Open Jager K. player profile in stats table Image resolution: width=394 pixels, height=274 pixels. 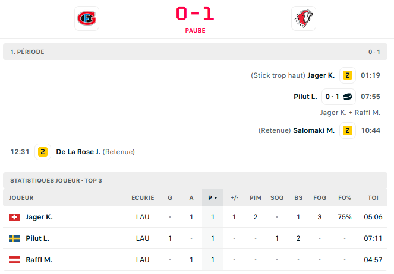click(x=39, y=217)
